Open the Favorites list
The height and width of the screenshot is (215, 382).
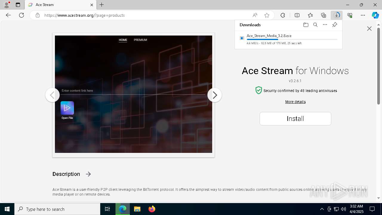[310, 15]
